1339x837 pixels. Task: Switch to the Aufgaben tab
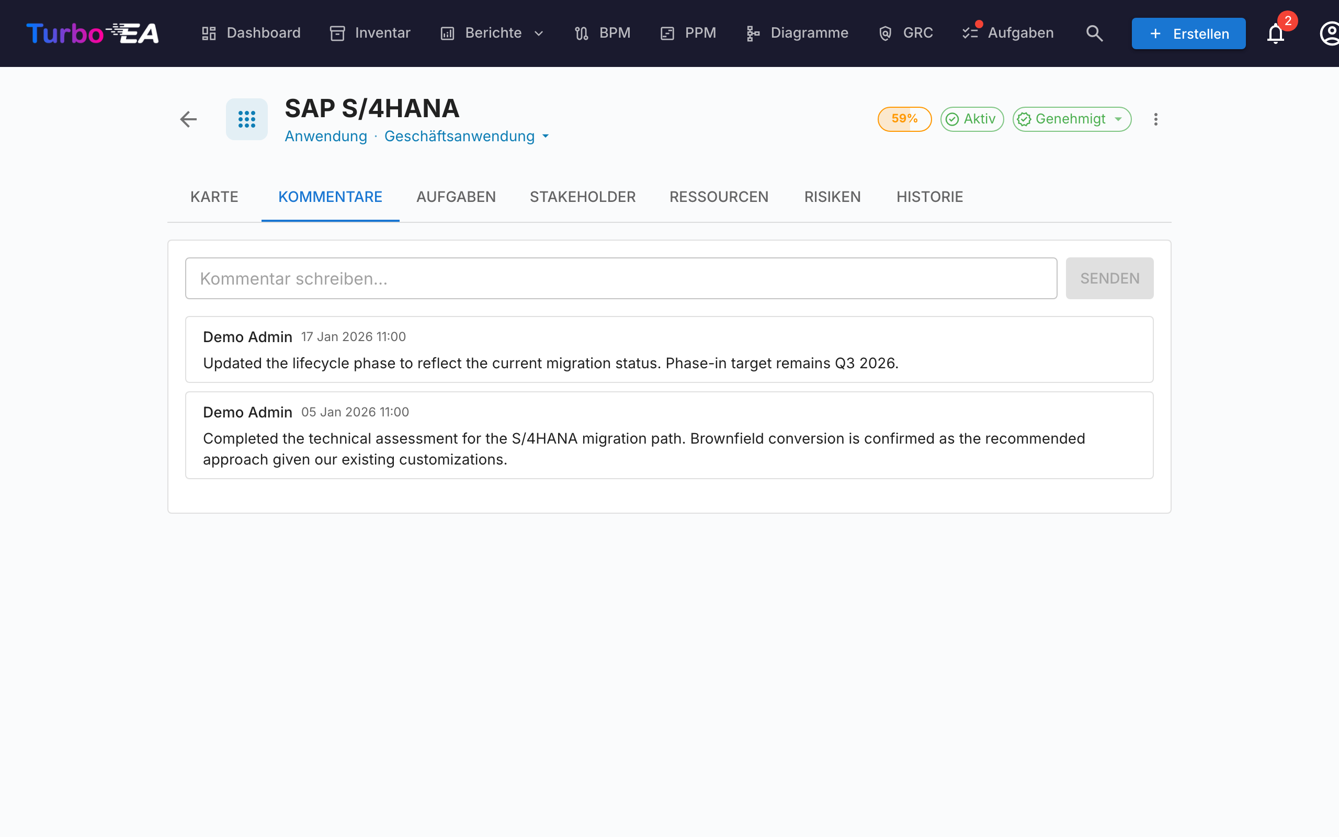click(456, 197)
